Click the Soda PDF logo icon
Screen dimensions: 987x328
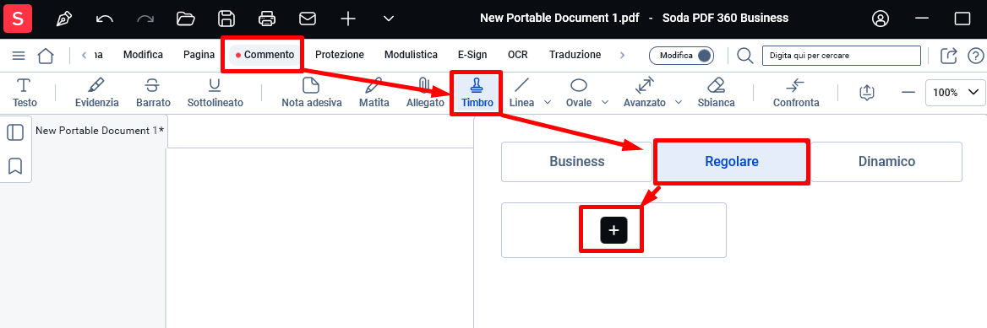[x=18, y=19]
